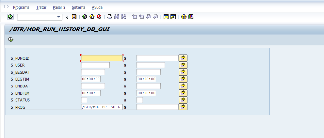Click the Create New Session icon
The height and width of the screenshot is (138, 324).
click(x=166, y=17)
